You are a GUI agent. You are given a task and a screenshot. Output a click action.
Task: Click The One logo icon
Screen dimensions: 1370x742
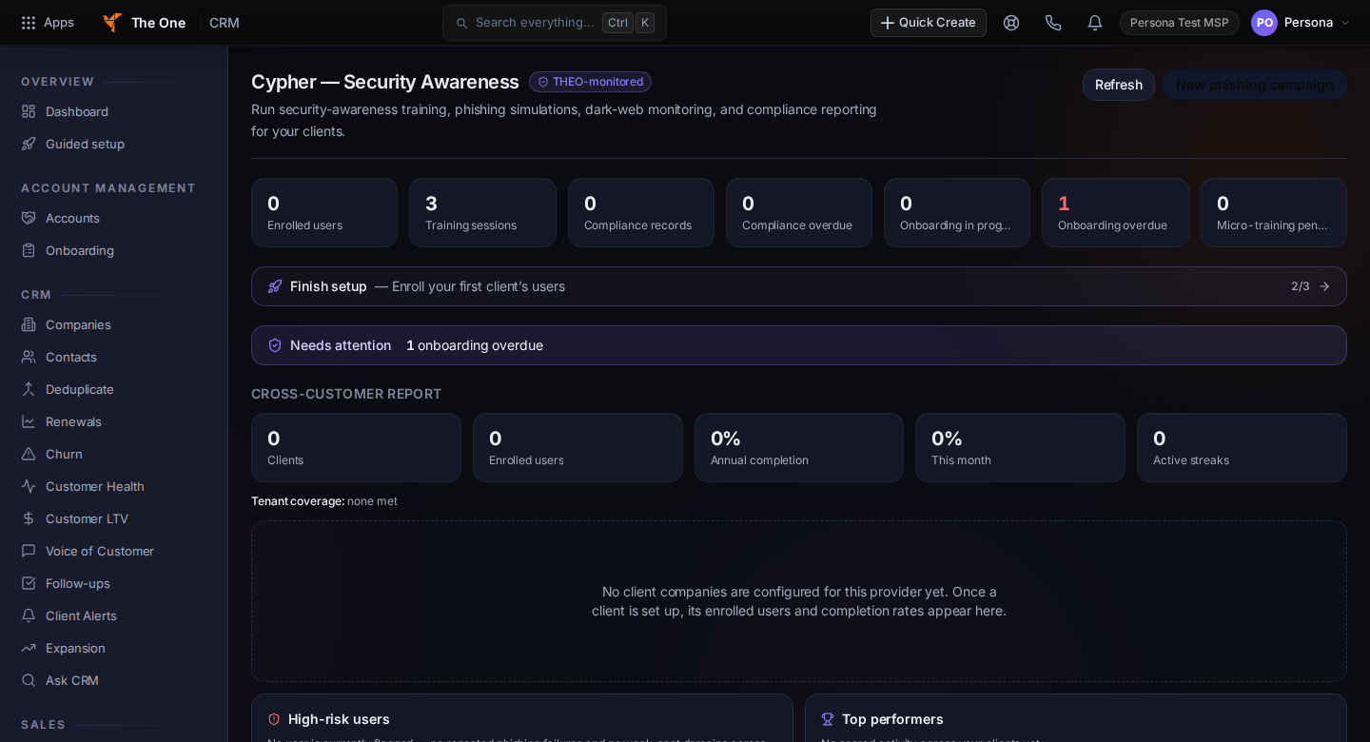click(112, 23)
